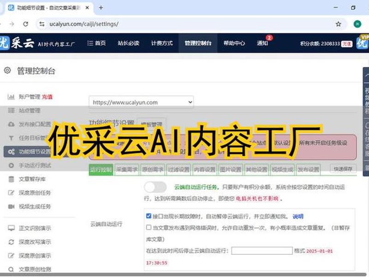This screenshot has height=277, width=369.
Task: Switch to the 视频生成 tab
Action: click(x=282, y=169)
